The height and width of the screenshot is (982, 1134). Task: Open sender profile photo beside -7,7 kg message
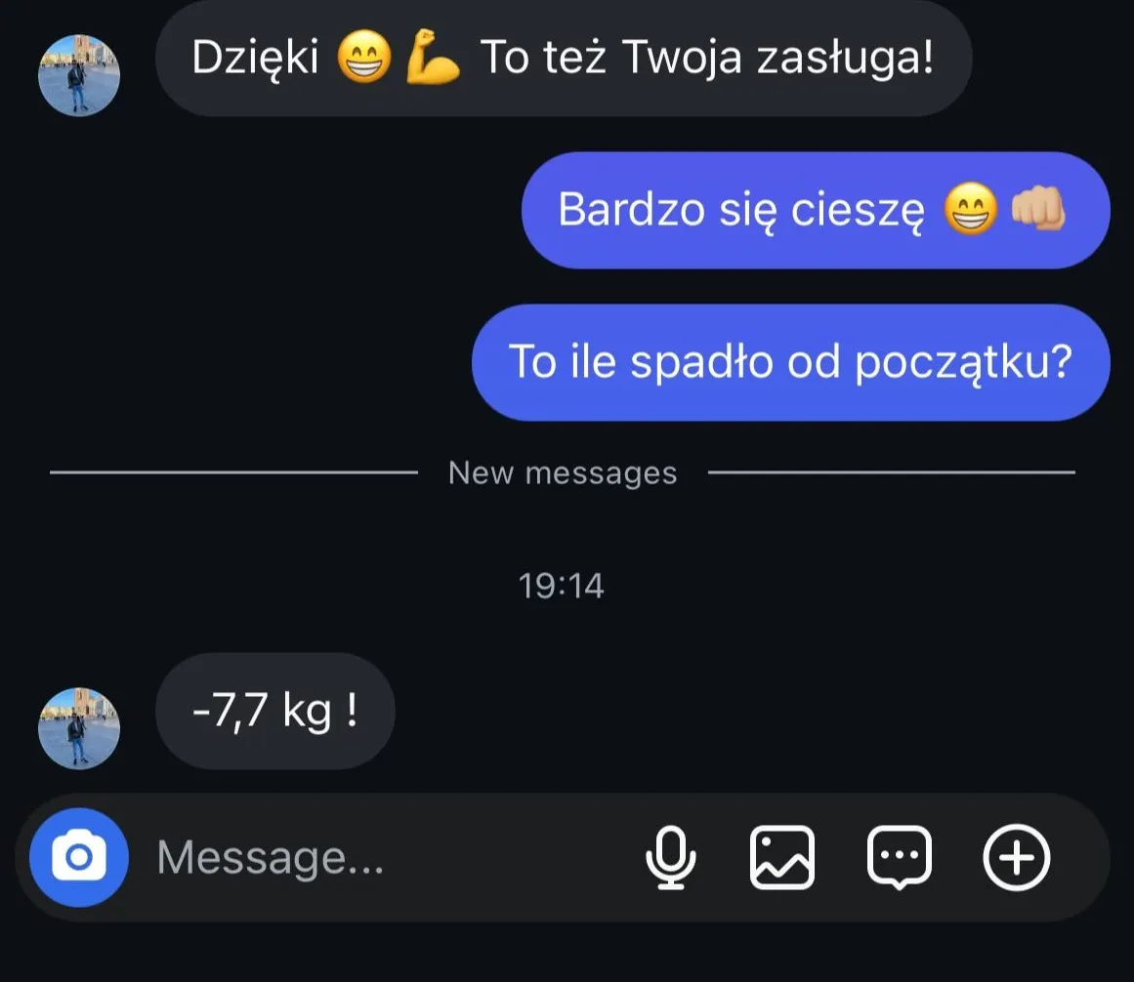79,728
